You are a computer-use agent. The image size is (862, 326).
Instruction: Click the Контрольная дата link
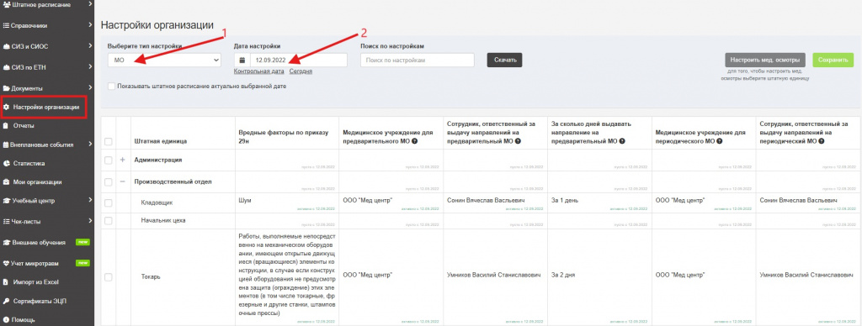click(259, 71)
